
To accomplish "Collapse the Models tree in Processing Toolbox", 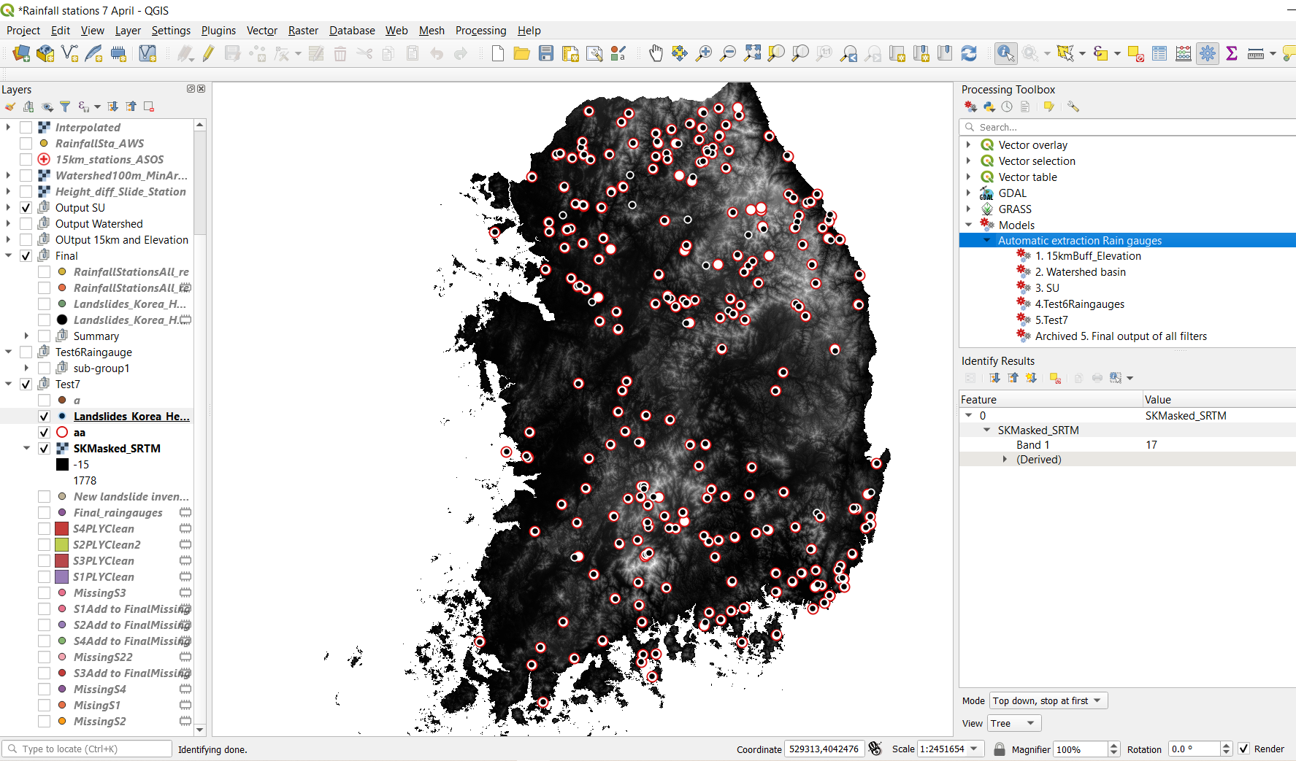I will pyautogui.click(x=969, y=225).
